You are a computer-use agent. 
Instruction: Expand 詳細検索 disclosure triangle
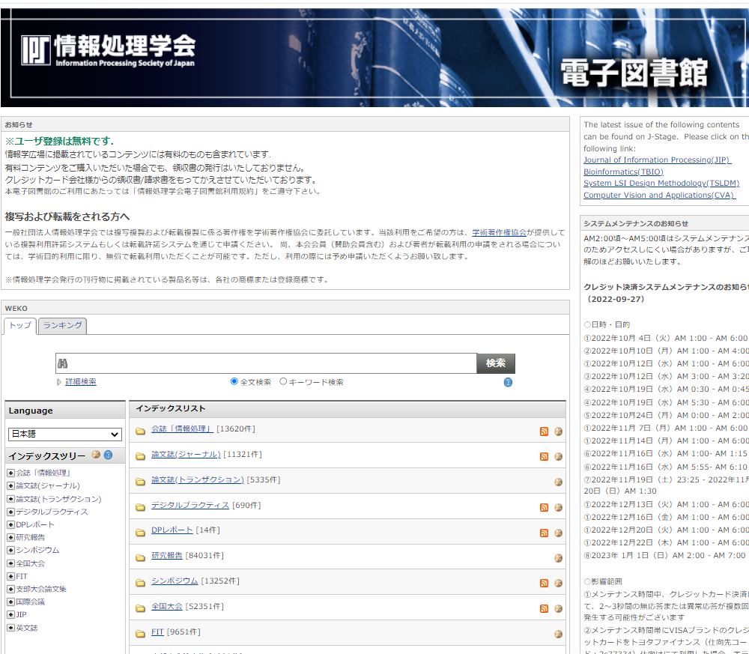coord(58,382)
